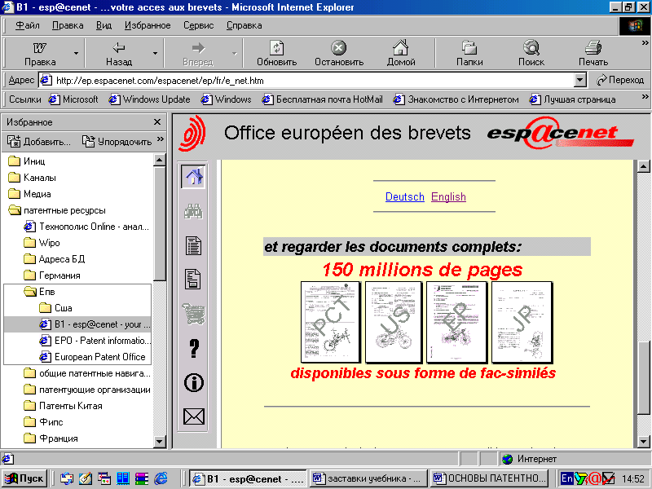Follow the Deutsch language link
Screen dimensions: 652x489
click(x=404, y=196)
